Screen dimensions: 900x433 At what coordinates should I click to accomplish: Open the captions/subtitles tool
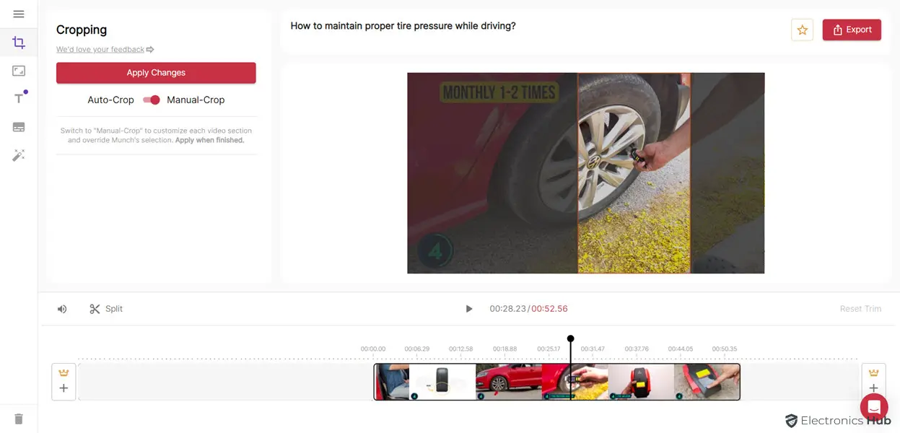pyautogui.click(x=19, y=127)
